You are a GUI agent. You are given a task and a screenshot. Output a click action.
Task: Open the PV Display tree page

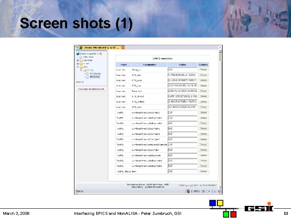[95, 73]
